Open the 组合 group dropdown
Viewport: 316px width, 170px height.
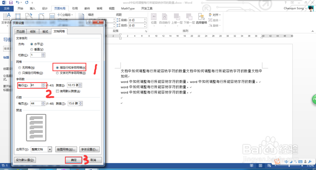point(220,20)
